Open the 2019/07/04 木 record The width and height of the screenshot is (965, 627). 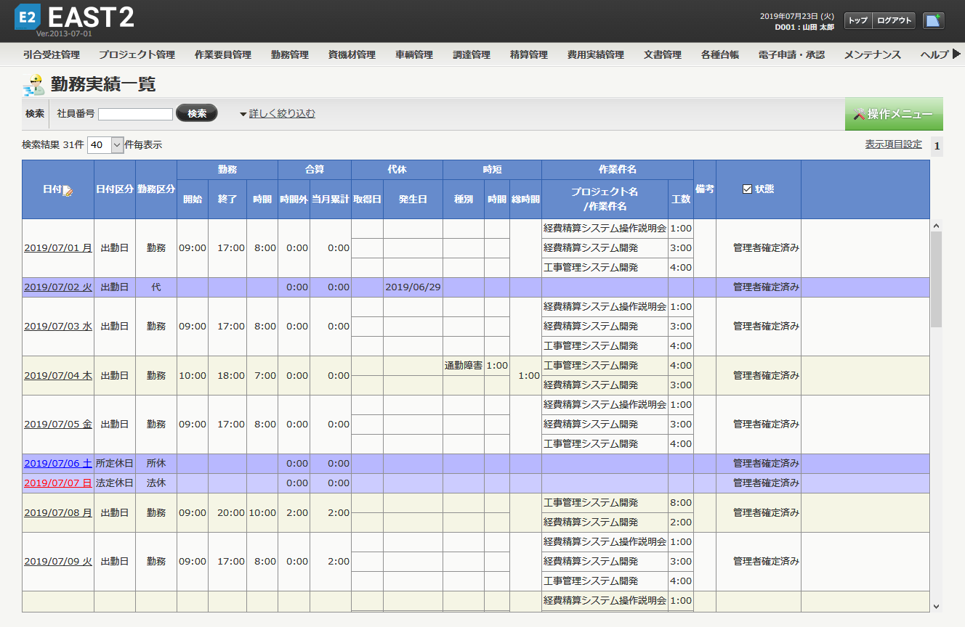pyautogui.click(x=58, y=376)
